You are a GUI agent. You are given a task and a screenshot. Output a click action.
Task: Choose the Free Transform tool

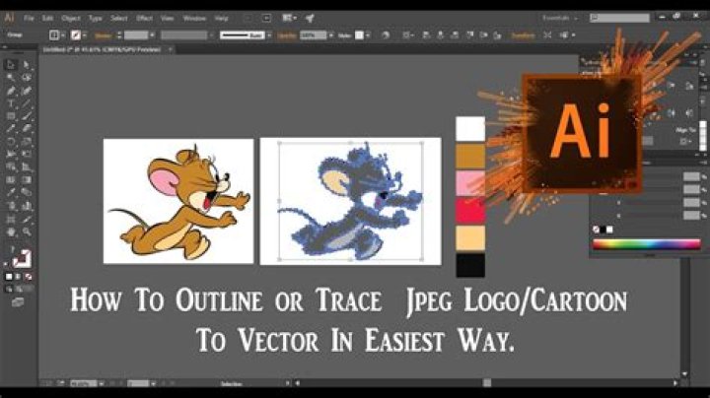point(27,155)
